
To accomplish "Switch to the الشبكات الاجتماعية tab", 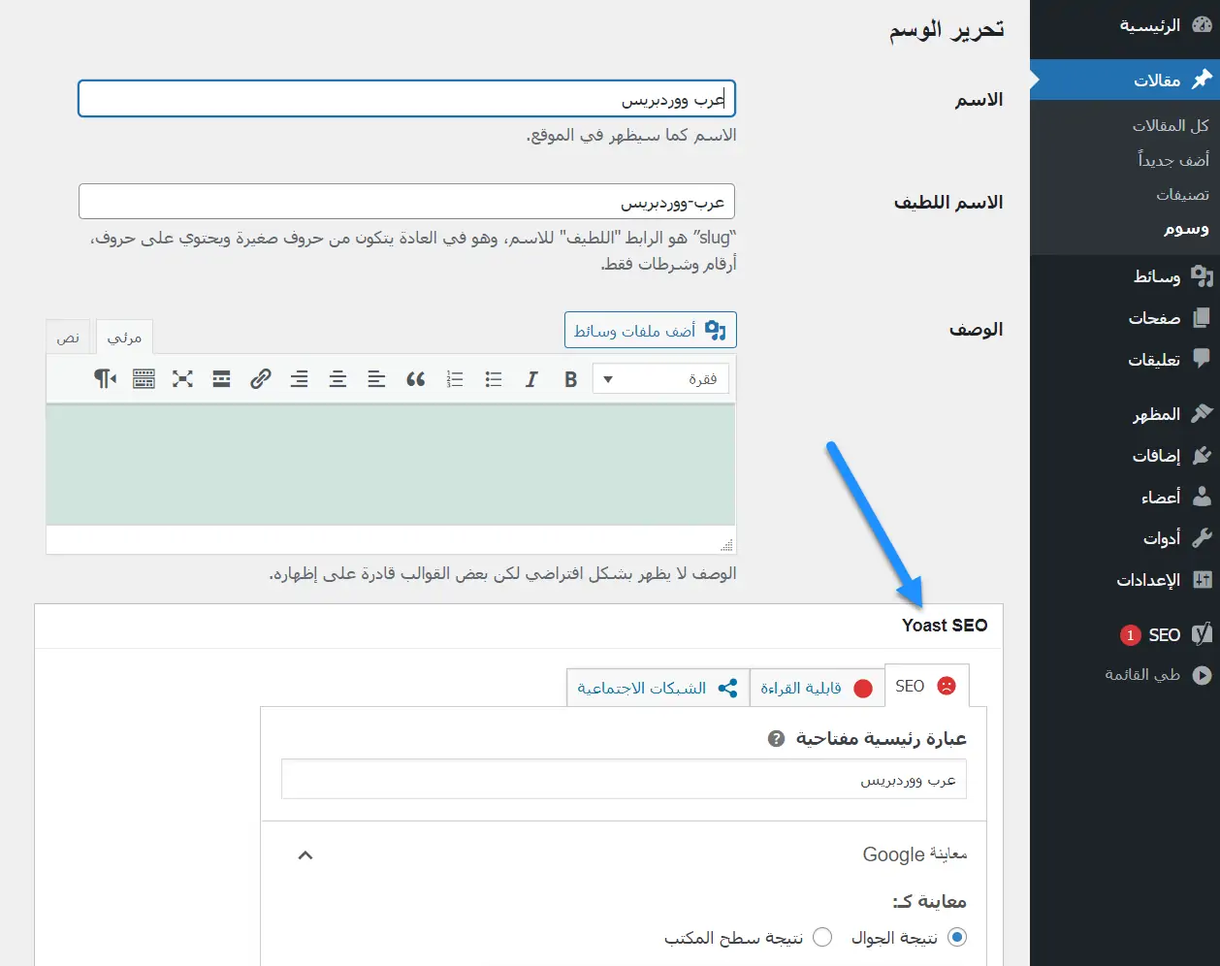I will pyautogui.click(x=657, y=688).
